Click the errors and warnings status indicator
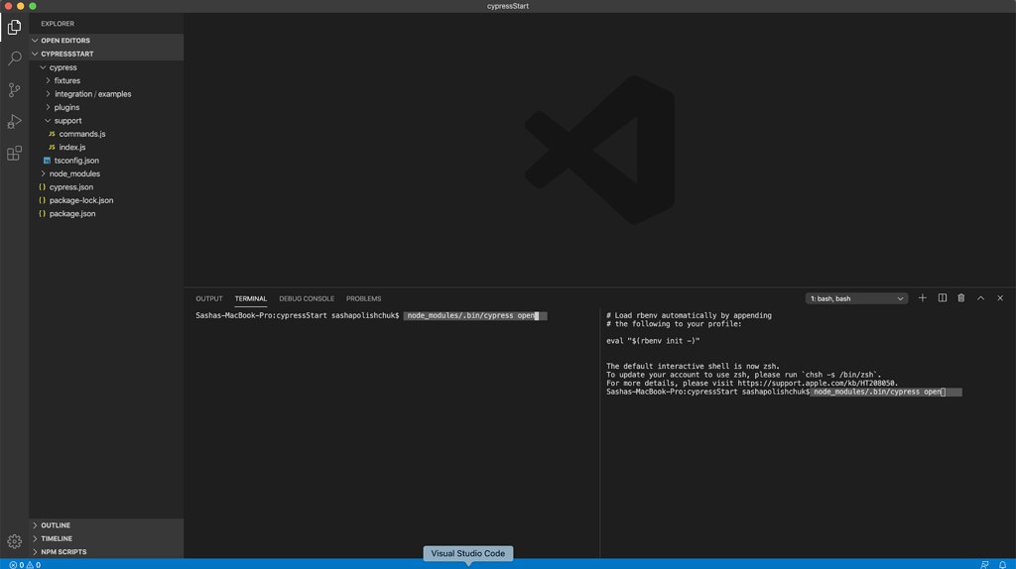This screenshot has width=1016, height=569. (25, 564)
